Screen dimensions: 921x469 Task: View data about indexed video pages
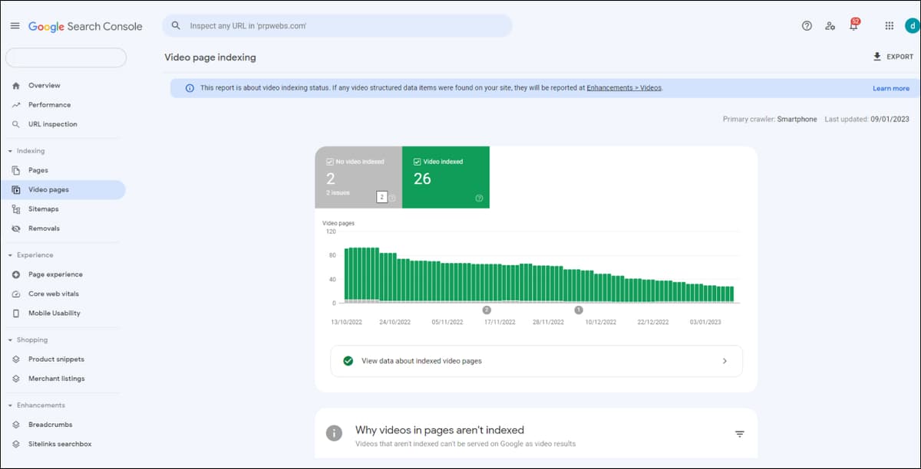pos(536,361)
